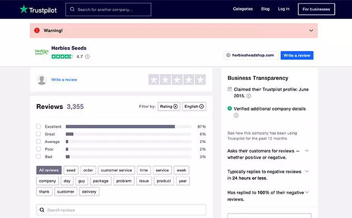The image size is (352, 218).
Task: Filter reviews by day tag
Action: [67, 181]
